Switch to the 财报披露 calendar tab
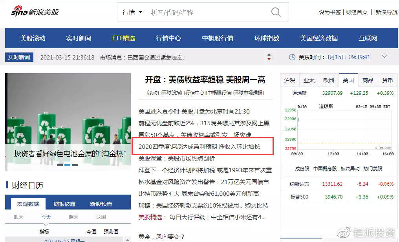399x242 pixels. 64,204
